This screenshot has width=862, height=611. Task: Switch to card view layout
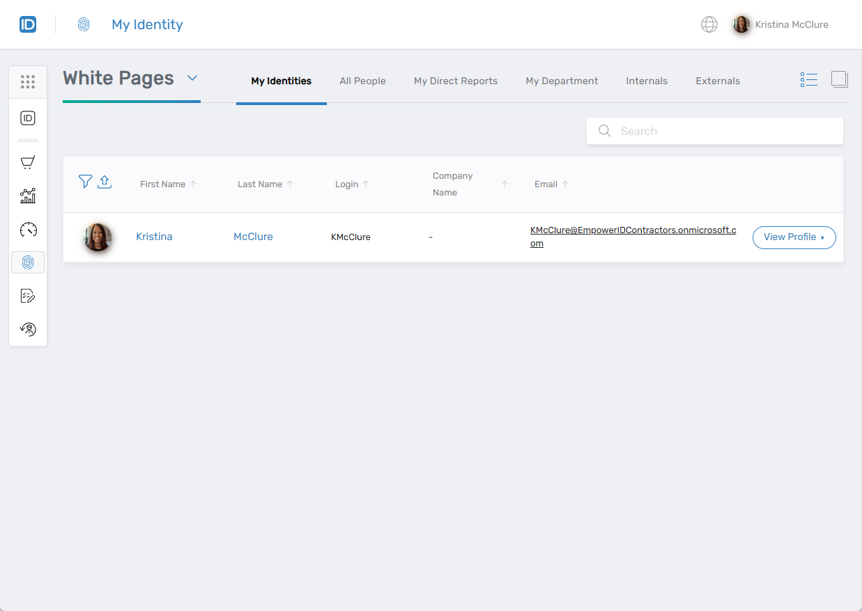[x=839, y=79]
